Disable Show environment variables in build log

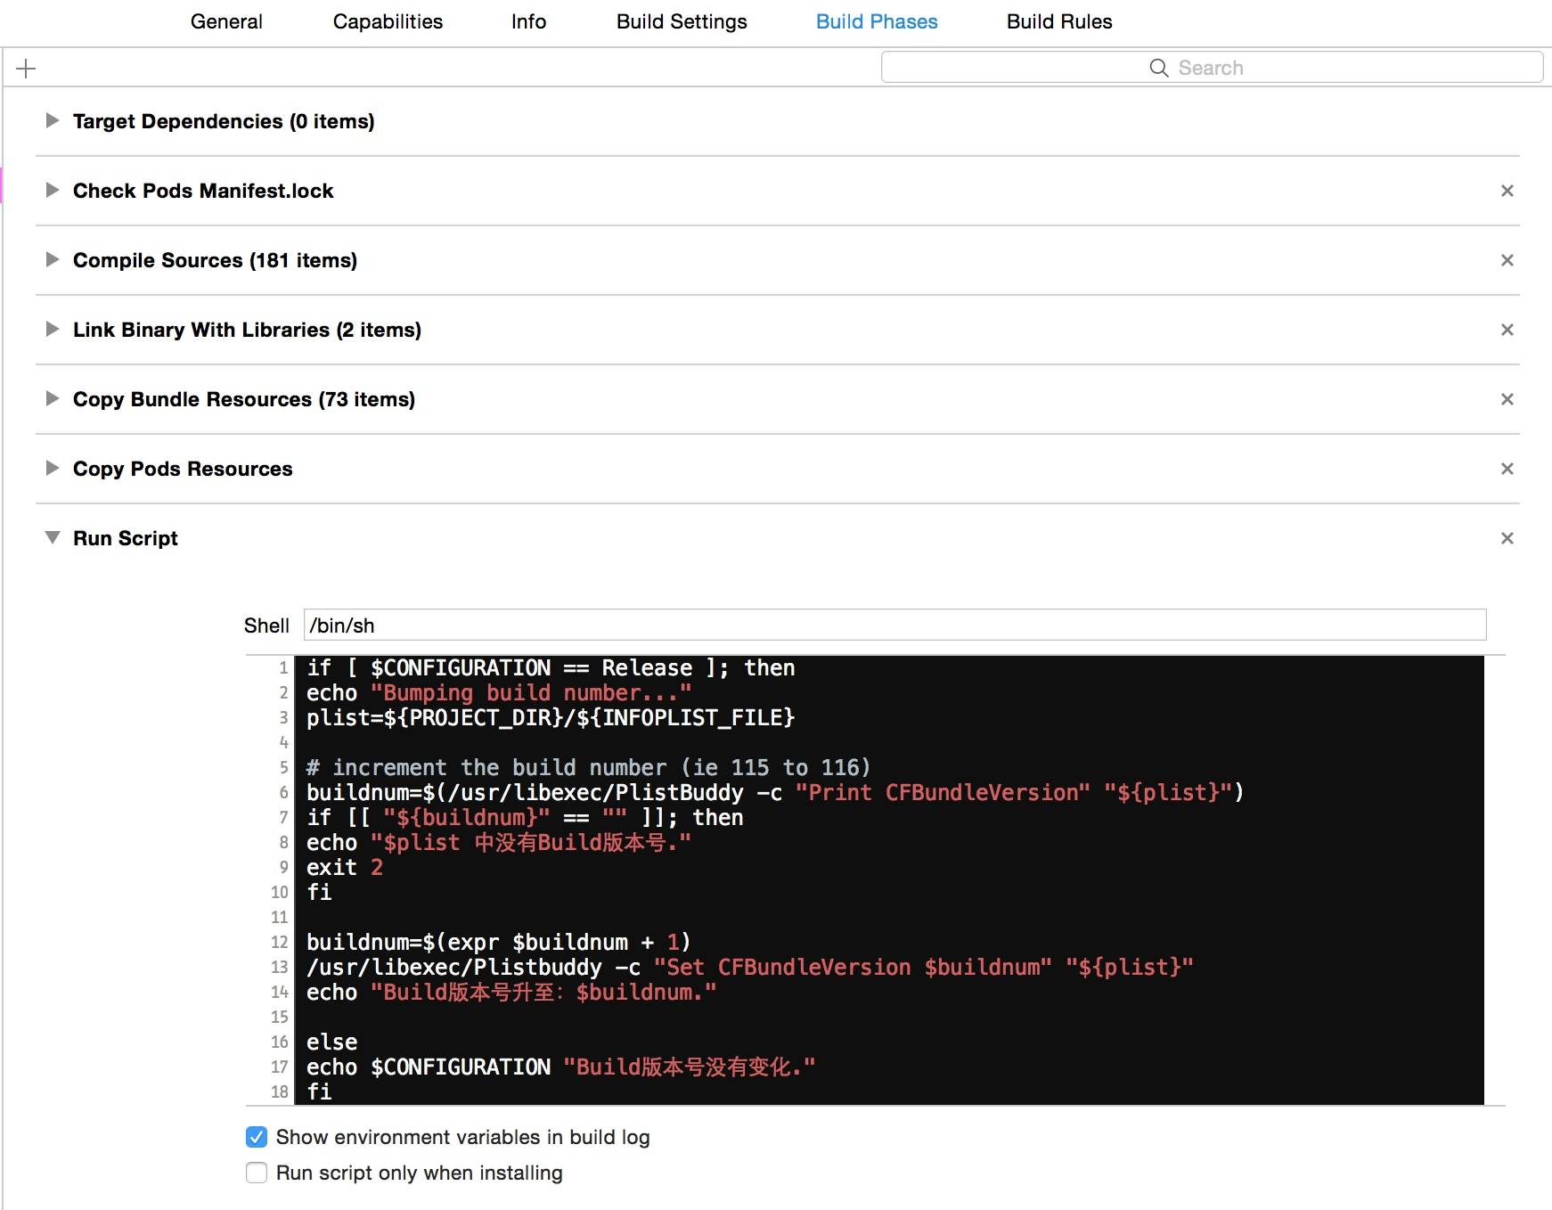(x=257, y=1137)
